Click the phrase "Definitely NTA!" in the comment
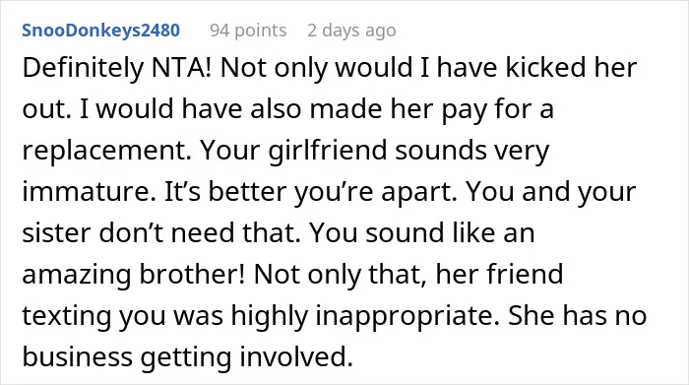This screenshot has height=385, width=689. point(117,68)
